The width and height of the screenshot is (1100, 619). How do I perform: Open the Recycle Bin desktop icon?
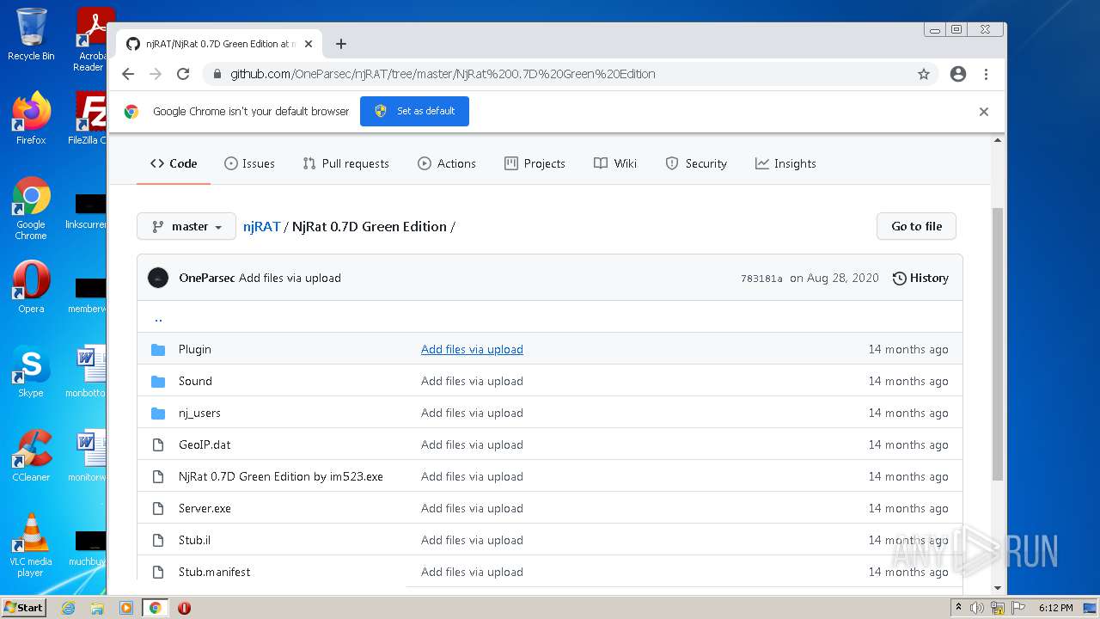(x=31, y=34)
